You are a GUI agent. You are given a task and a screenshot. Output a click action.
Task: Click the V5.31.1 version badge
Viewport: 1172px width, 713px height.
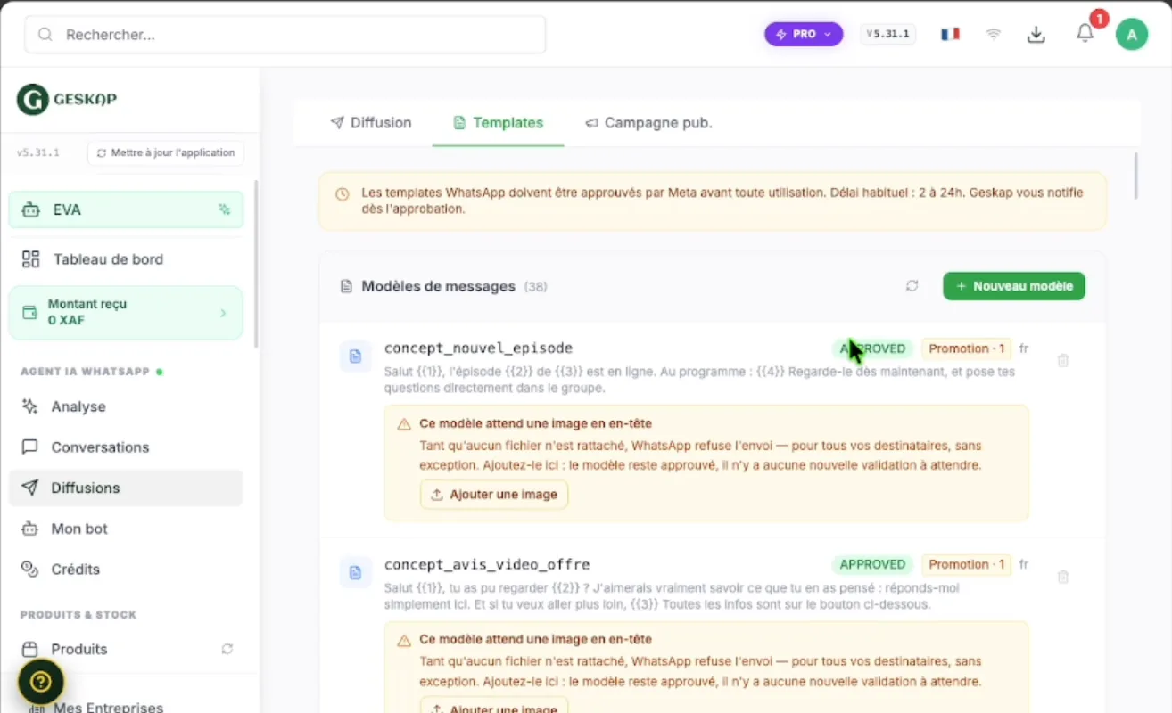[888, 34]
